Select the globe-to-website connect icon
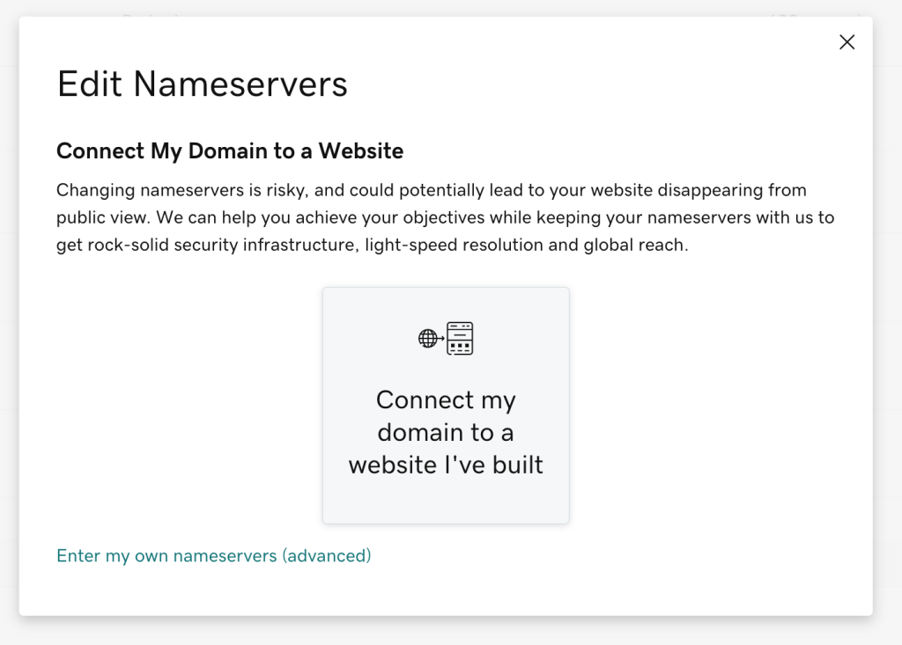The width and height of the screenshot is (902, 645). tap(446, 338)
